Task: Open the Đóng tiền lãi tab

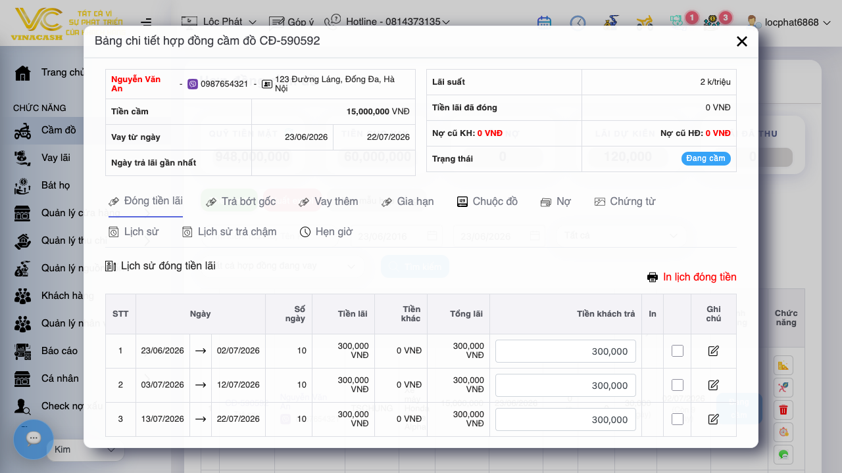Action: coord(145,201)
